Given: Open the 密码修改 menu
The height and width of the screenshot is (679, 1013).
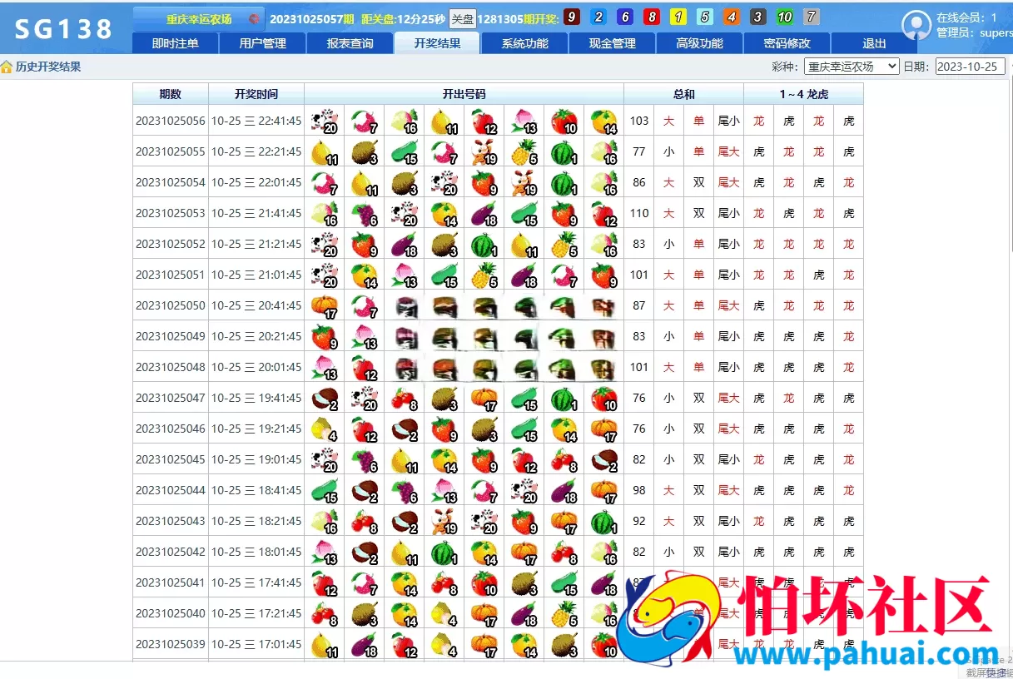Looking at the screenshot, I should tap(787, 43).
